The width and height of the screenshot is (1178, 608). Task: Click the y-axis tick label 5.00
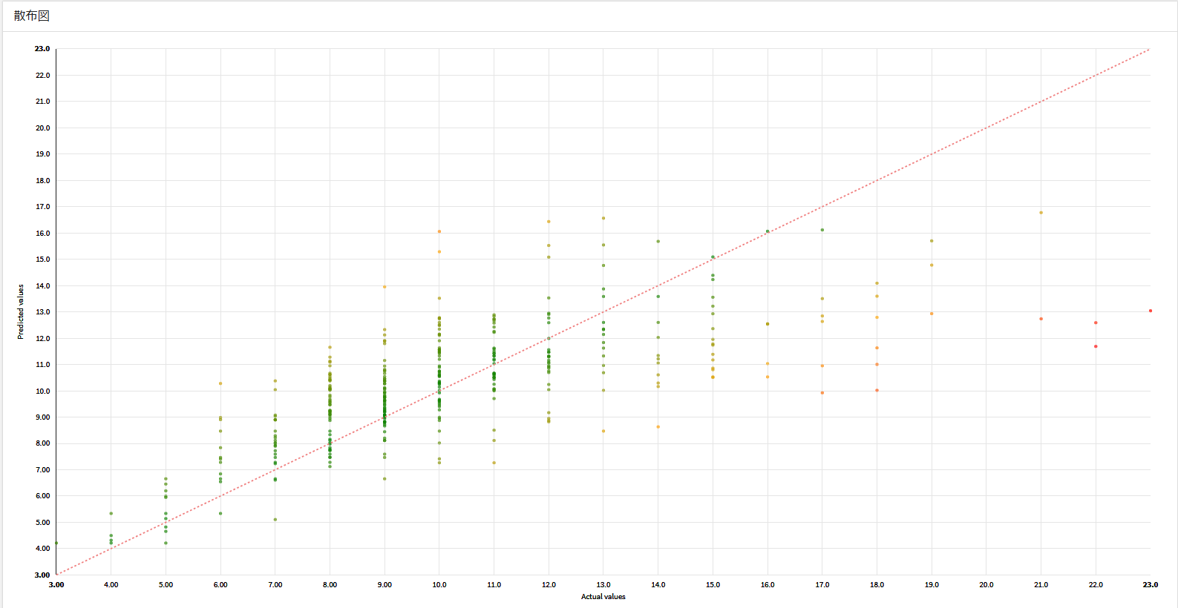click(x=42, y=523)
